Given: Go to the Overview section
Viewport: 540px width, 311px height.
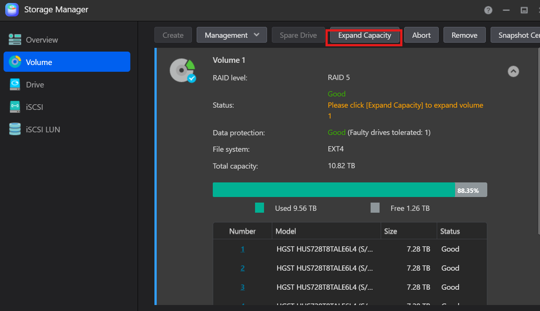Looking at the screenshot, I should [x=42, y=40].
